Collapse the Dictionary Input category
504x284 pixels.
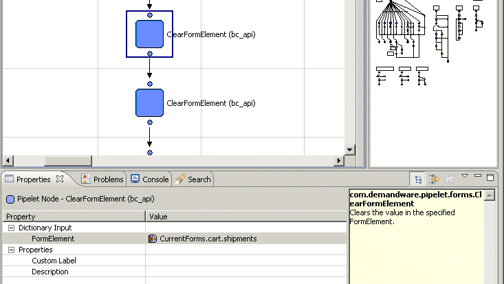pos(11,228)
